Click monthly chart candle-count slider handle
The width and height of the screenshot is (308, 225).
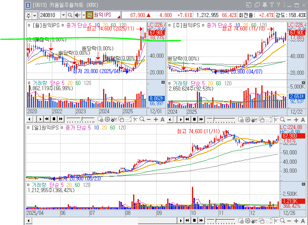click(82, 119)
